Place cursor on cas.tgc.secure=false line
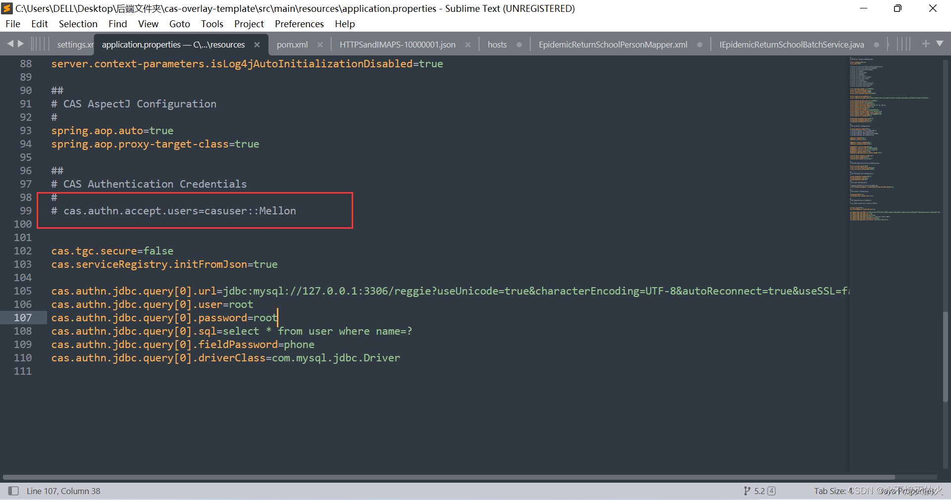Viewport: 951px width, 500px height. [x=112, y=251]
